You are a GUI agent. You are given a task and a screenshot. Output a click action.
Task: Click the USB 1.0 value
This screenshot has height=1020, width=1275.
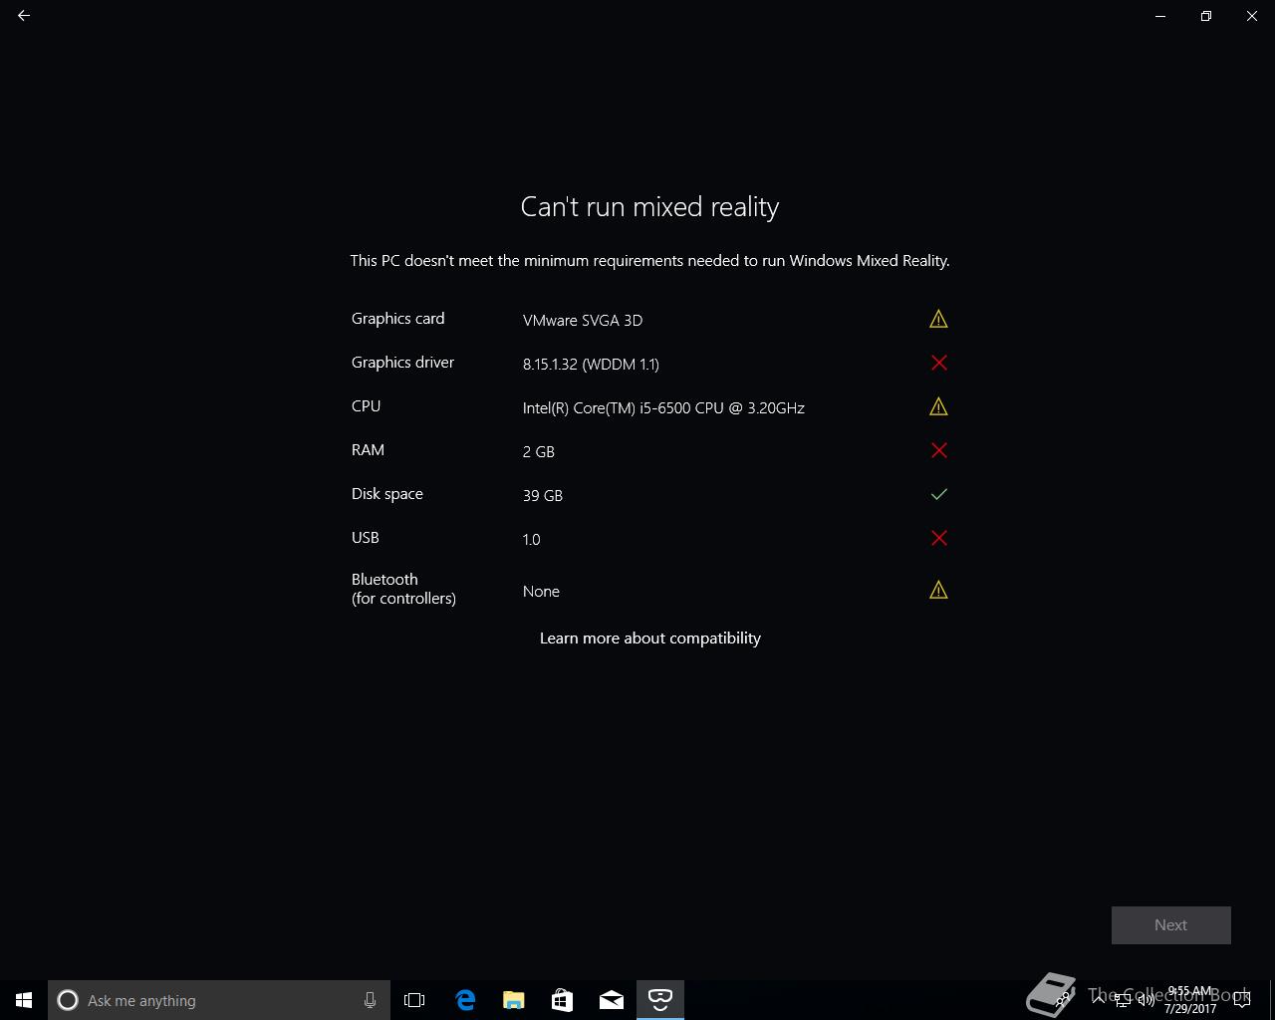(531, 539)
